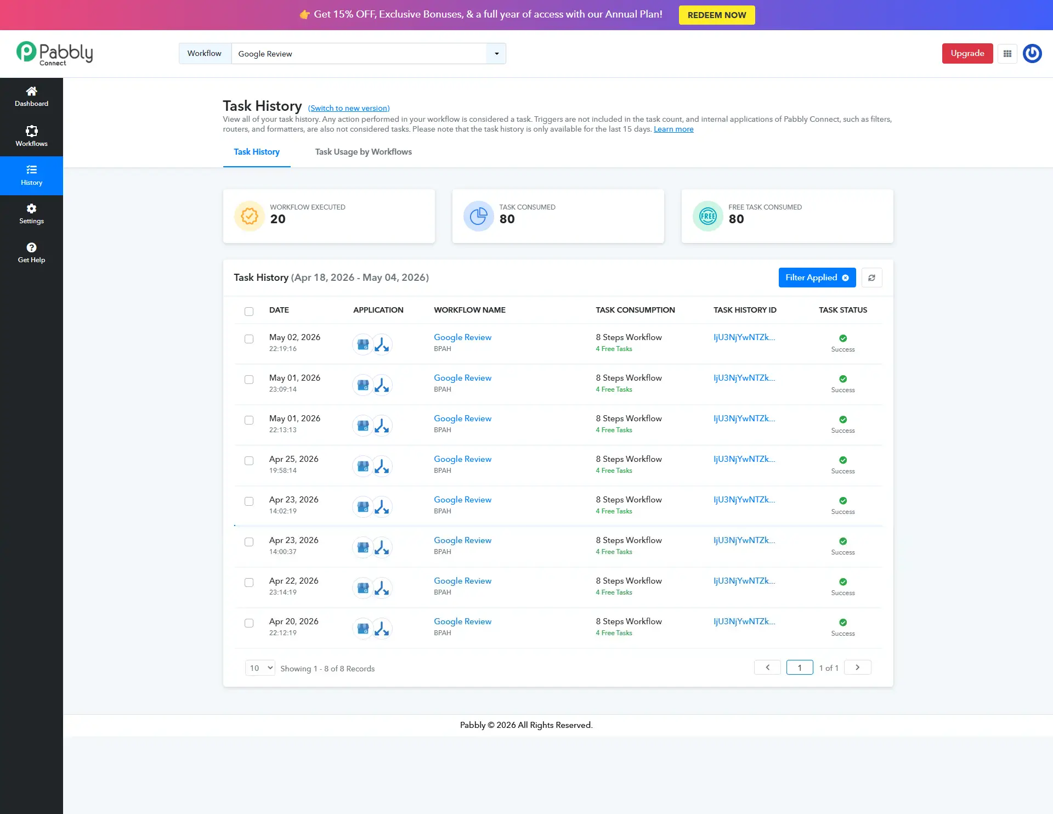Check the Apr 22, 2026 row
1053x814 pixels.
249,583
